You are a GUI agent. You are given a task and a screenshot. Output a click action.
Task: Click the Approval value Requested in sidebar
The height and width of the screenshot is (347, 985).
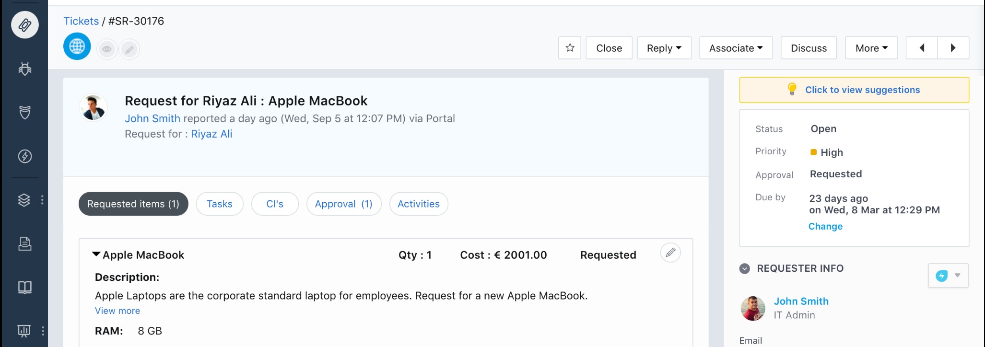tap(836, 174)
